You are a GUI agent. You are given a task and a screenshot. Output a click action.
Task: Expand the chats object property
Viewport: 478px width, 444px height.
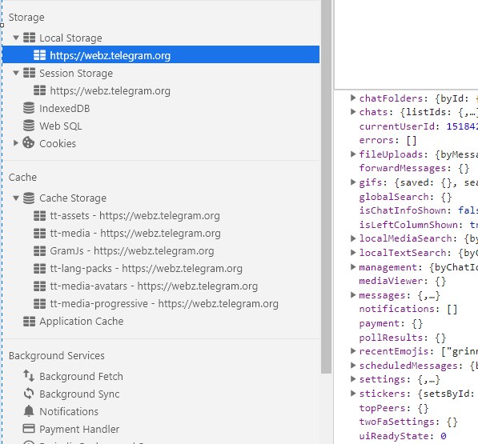coord(353,112)
